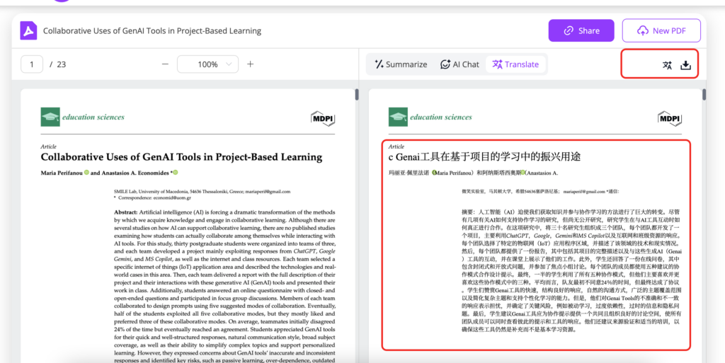Image resolution: width=725 pixels, height=363 pixels.
Task: Click the Share button
Action: point(581,30)
